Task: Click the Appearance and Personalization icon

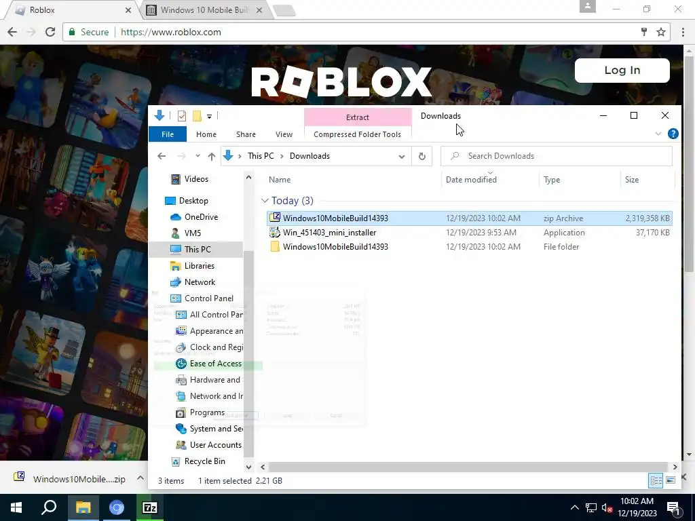Action: tap(181, 331)
